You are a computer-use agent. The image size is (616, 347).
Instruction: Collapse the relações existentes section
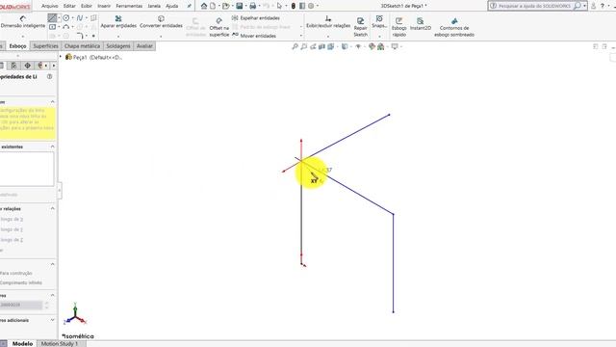pyautogui.click(x=52, y=147)
